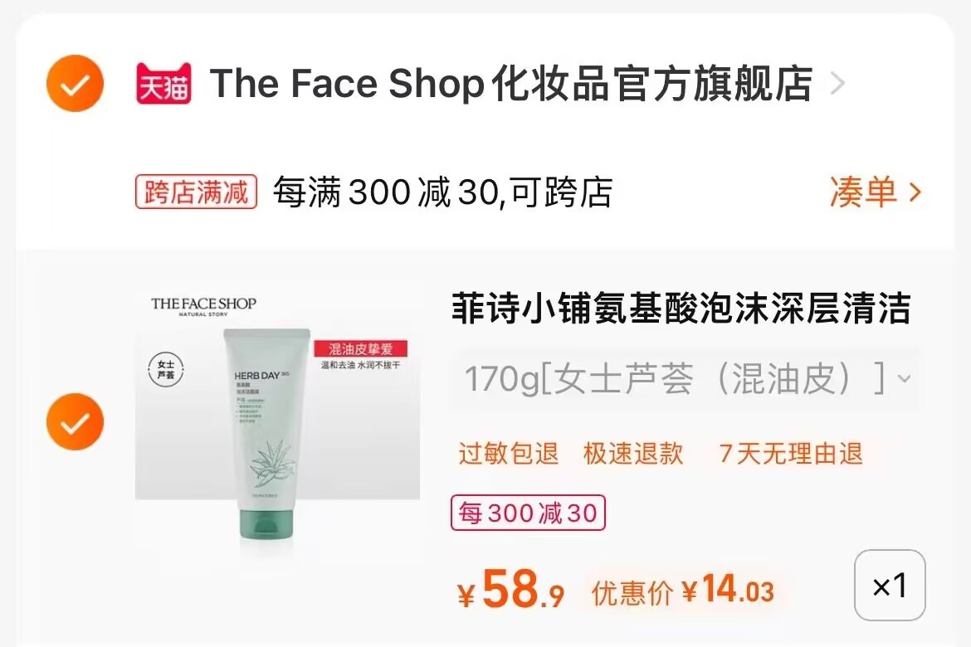The image size is (971, 647).
Task: Tap the 跨店满减 promotion tag
Action: pos(197,192)
